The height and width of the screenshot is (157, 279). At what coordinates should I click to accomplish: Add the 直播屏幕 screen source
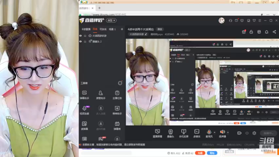158,133
